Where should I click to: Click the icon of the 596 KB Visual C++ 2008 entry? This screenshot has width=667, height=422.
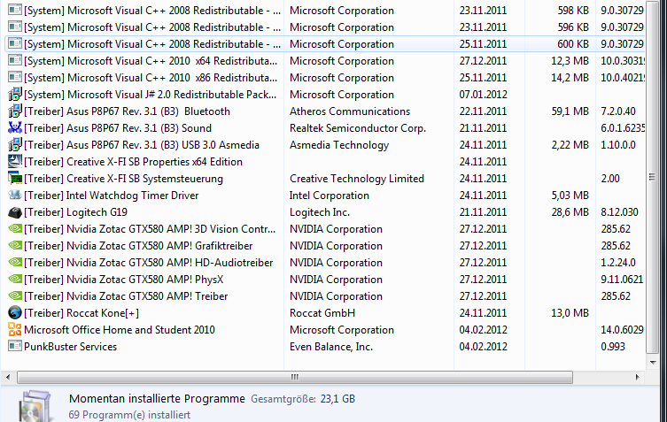pyautogui.click(x=15, y=27)
